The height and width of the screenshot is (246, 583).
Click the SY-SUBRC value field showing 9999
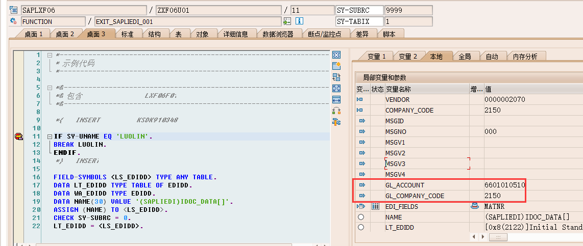point(408,10)
